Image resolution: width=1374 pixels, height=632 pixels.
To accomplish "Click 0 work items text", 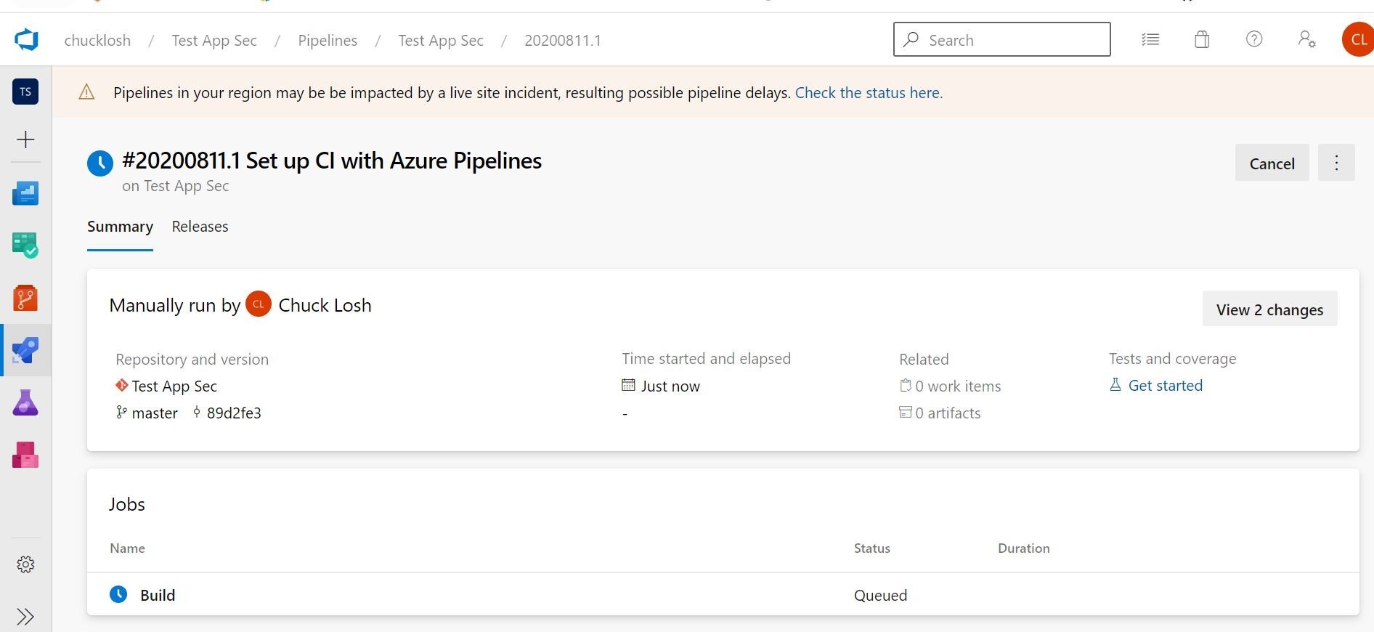I will pyautogui.click(x=958, y=386).
